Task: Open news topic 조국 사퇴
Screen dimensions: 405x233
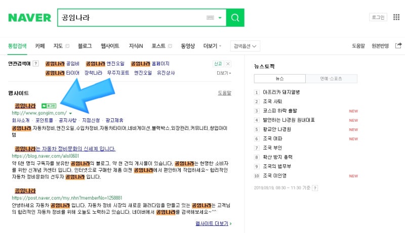Action: coord(272,102)
